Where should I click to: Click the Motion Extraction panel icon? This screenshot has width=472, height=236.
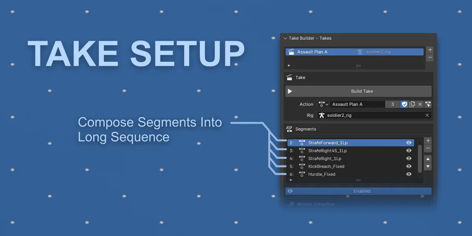click(291, 204)
